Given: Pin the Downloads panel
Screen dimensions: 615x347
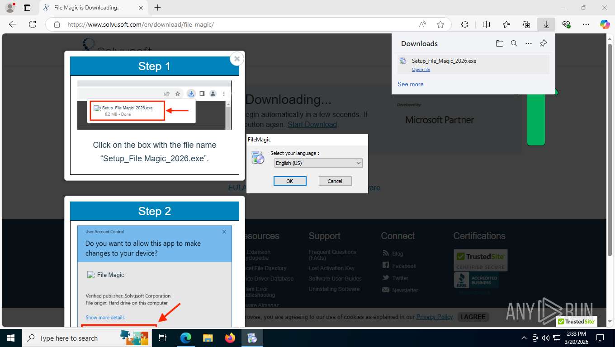Looking at the screenshot, I should (x=544, y=43).
